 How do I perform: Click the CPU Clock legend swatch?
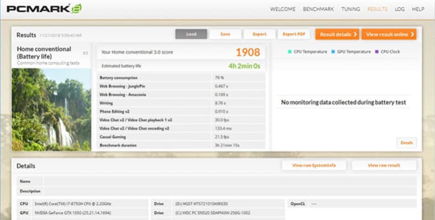click(377, 52)
